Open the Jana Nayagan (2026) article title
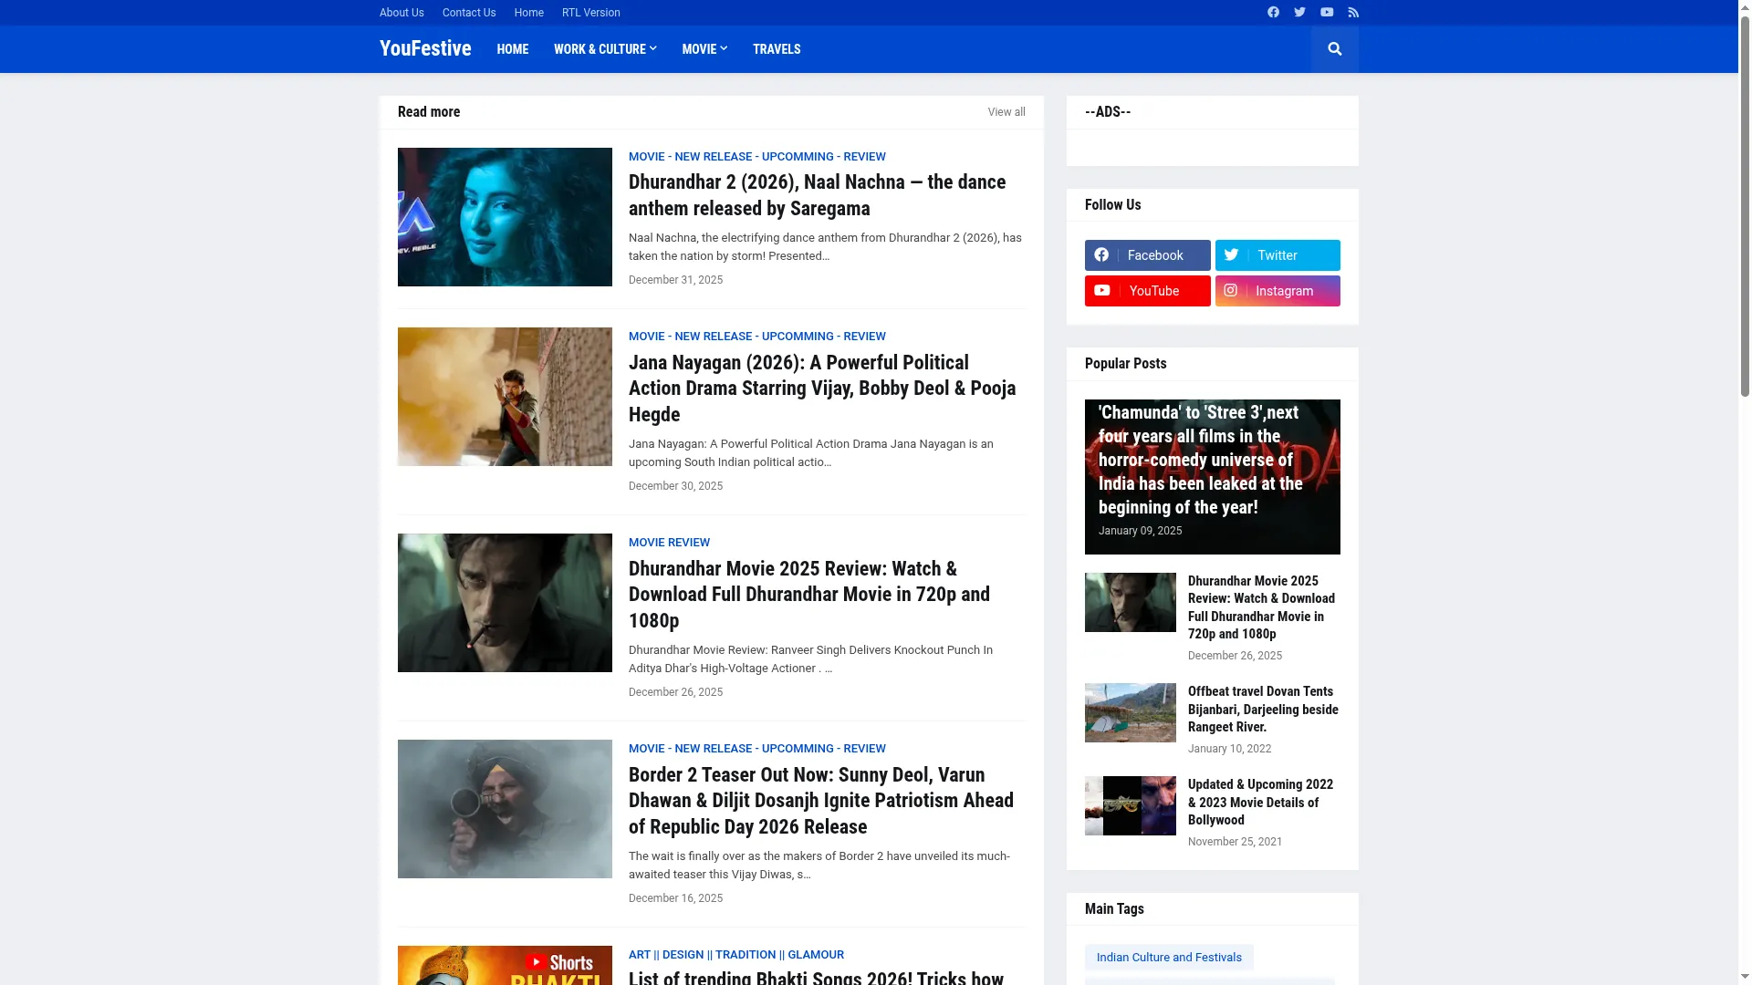 (822, 389)
